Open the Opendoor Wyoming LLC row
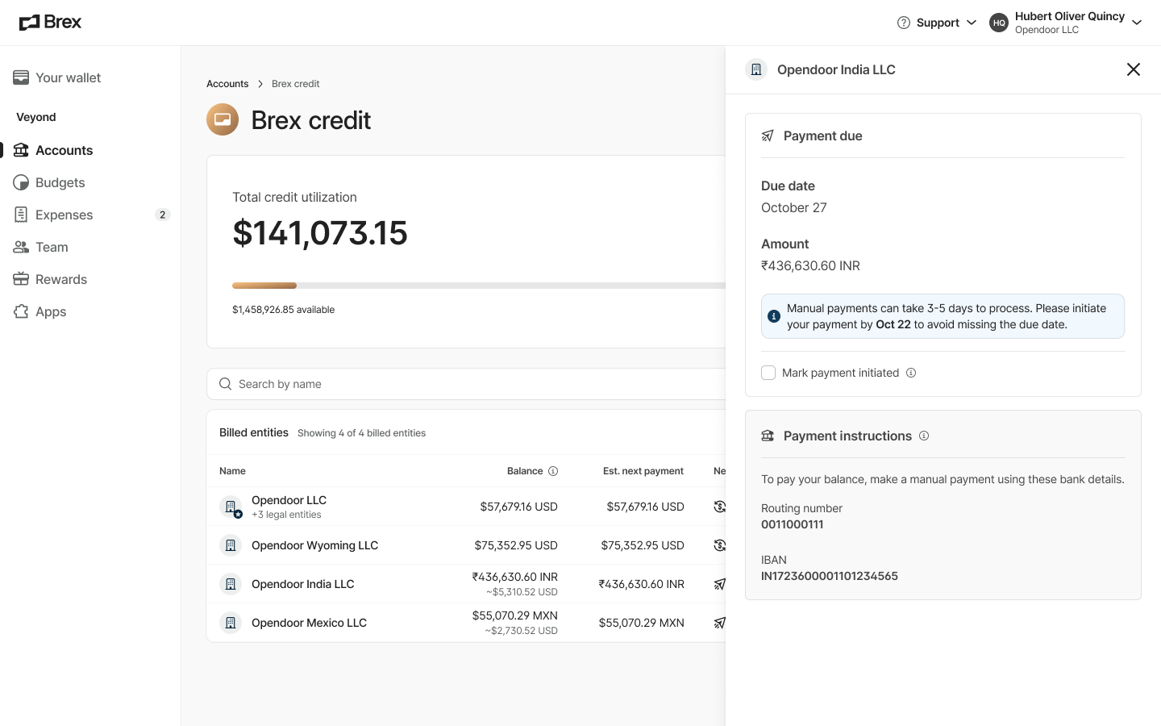Viewport: 1161px width, 726px height. [x=466, y=545]
